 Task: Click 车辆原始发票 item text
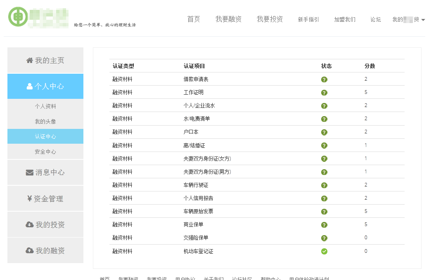[198, 211]
